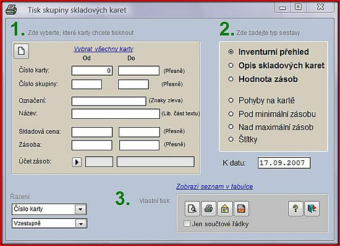340x246 pixels.
Task: Click the Číslo skupiny Do field
Action: (x=134, y=84)
